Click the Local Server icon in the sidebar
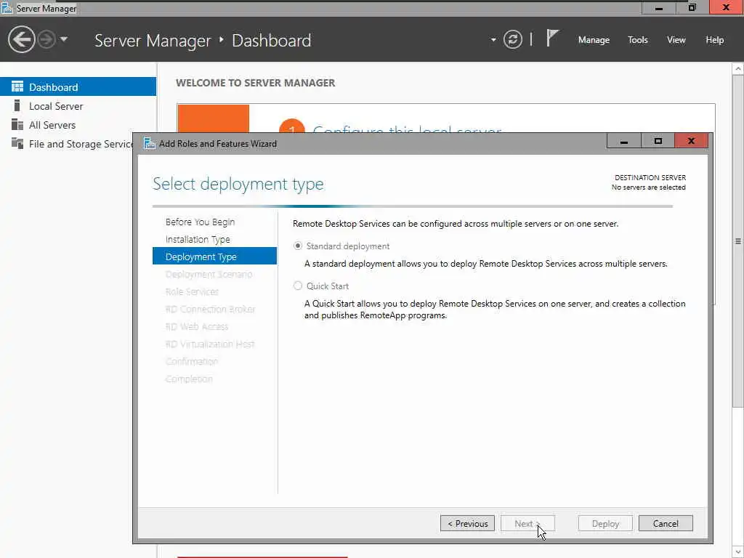 tap(17, 105)
